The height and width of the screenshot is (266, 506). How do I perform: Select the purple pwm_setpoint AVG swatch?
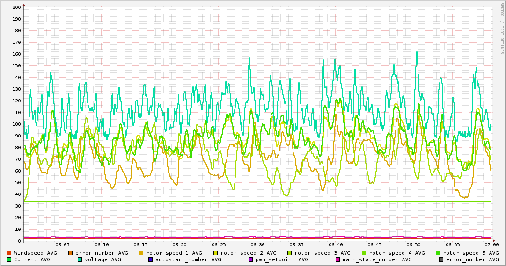point(250,259)
